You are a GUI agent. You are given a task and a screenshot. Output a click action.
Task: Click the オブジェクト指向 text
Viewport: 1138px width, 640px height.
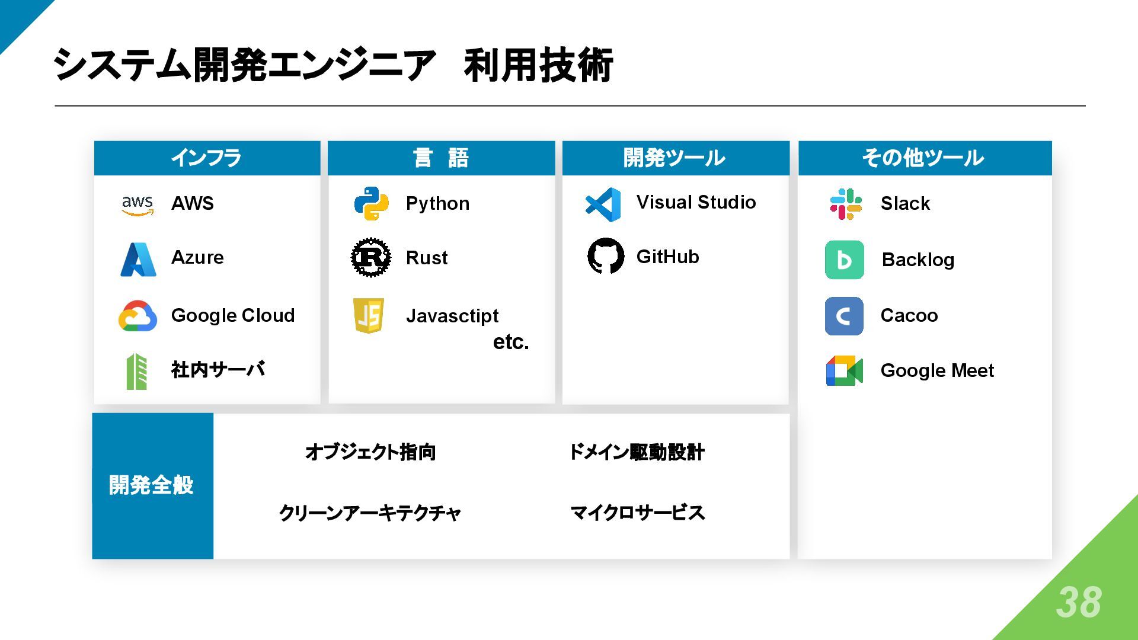pos(370,452)
